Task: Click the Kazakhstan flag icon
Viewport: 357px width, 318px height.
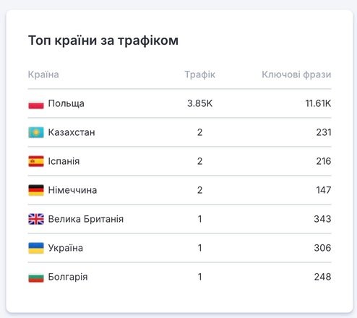Action: (36, 132)
